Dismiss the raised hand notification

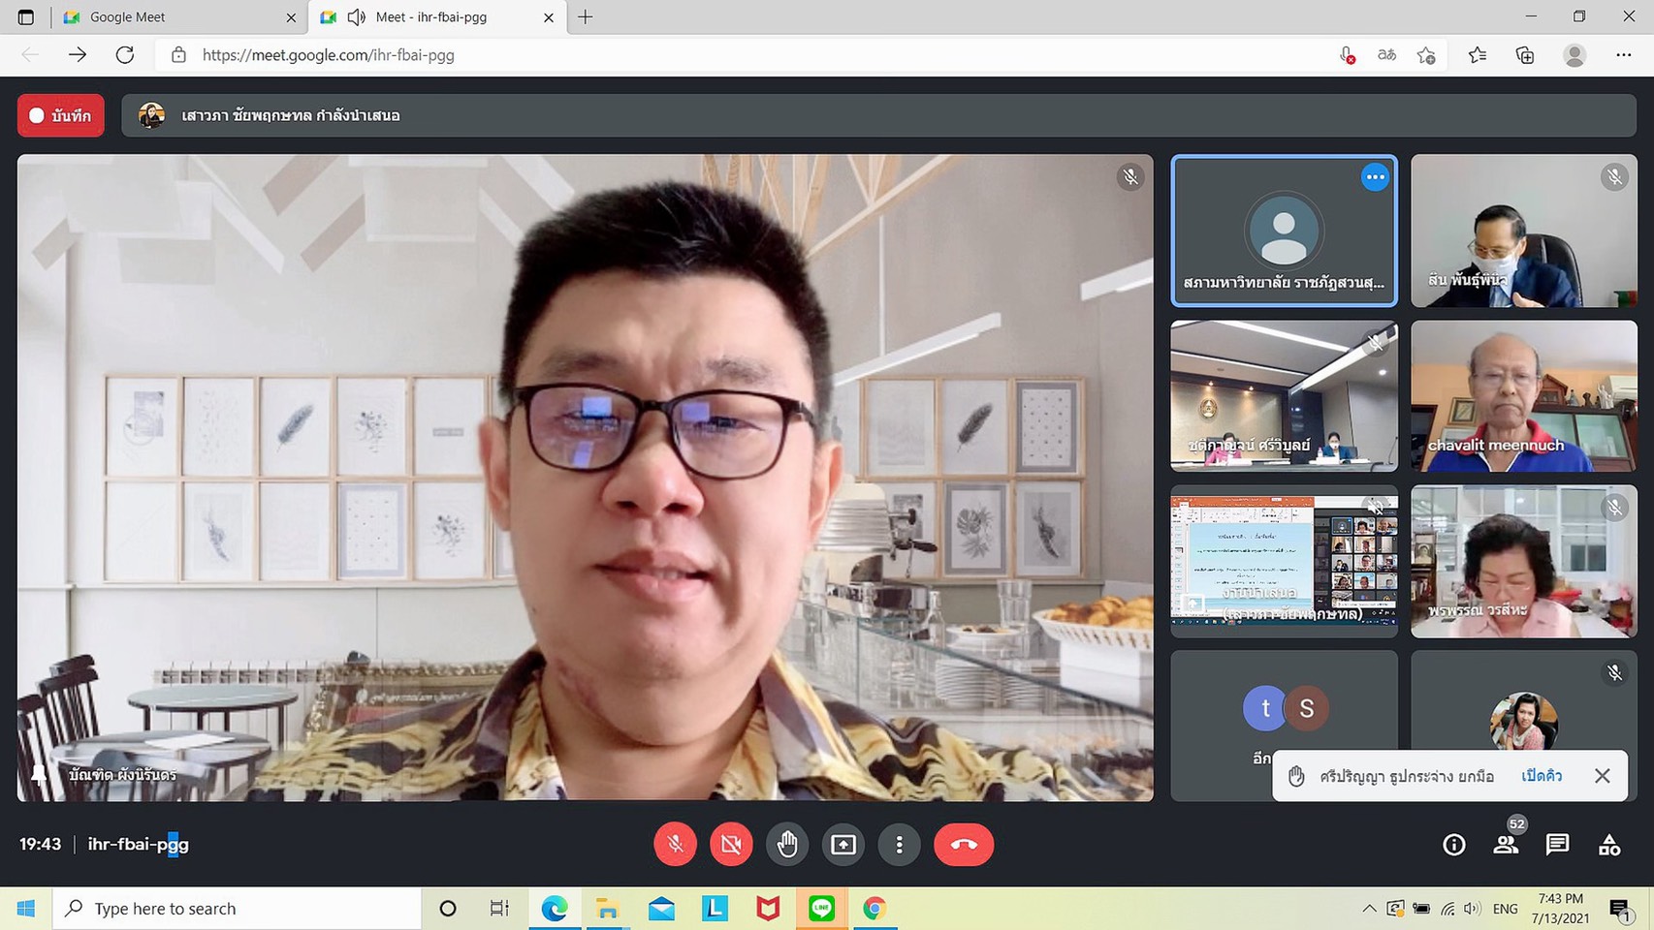point(1602,776)
